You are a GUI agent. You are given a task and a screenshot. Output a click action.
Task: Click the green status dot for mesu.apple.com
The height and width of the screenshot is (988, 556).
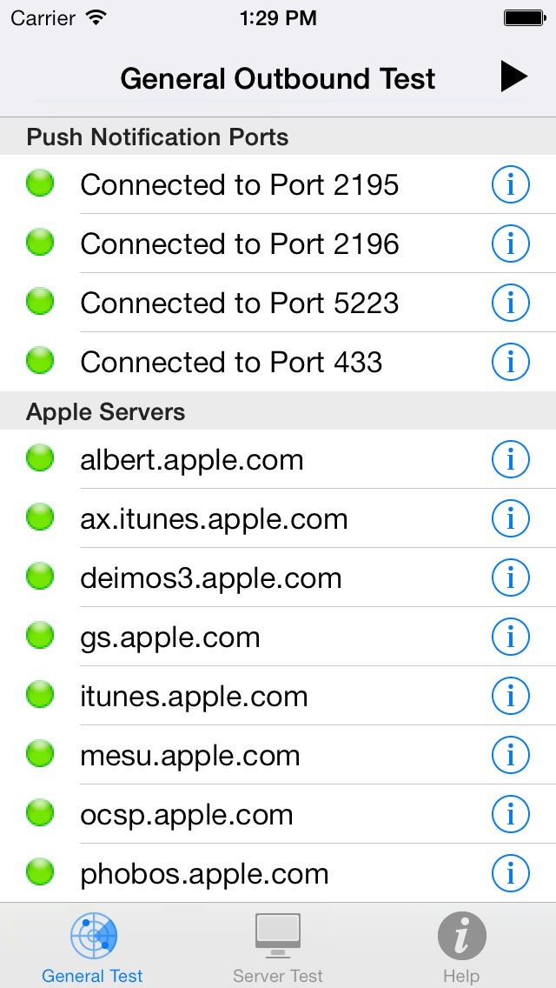[40, 753]
